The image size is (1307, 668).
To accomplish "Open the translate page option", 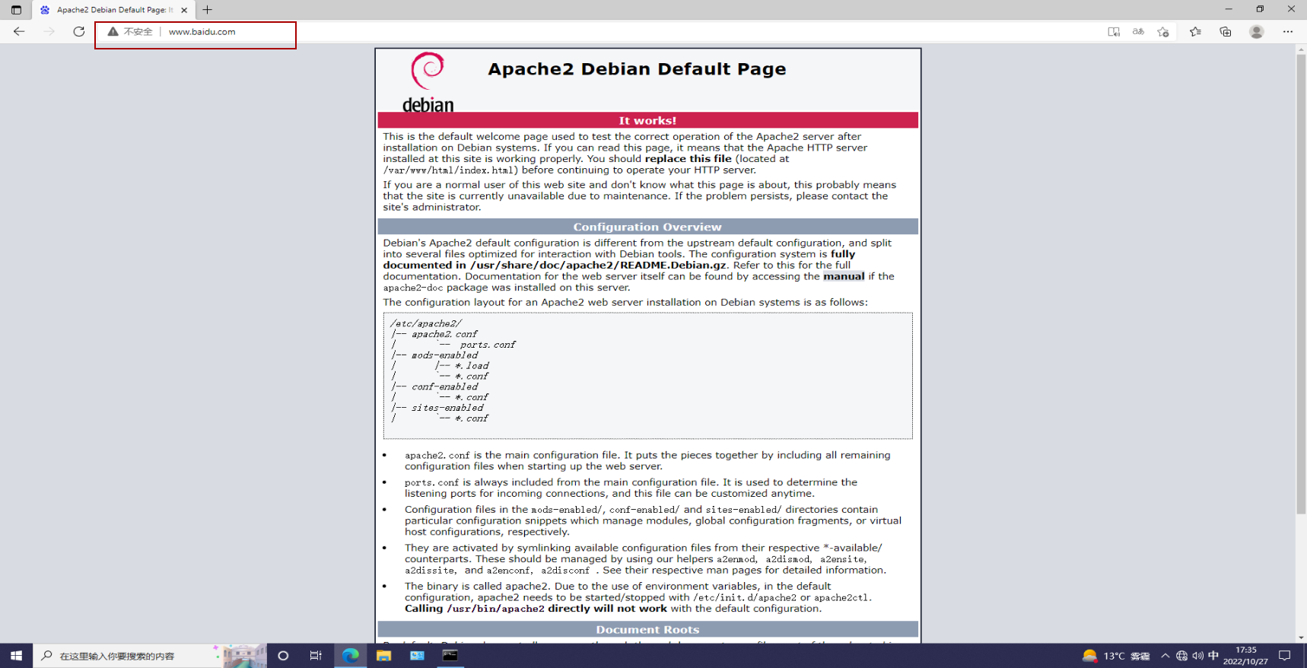I will (1138, 32).
